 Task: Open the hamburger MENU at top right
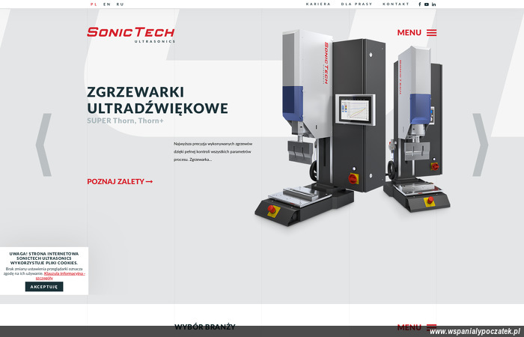click(417, 32)
